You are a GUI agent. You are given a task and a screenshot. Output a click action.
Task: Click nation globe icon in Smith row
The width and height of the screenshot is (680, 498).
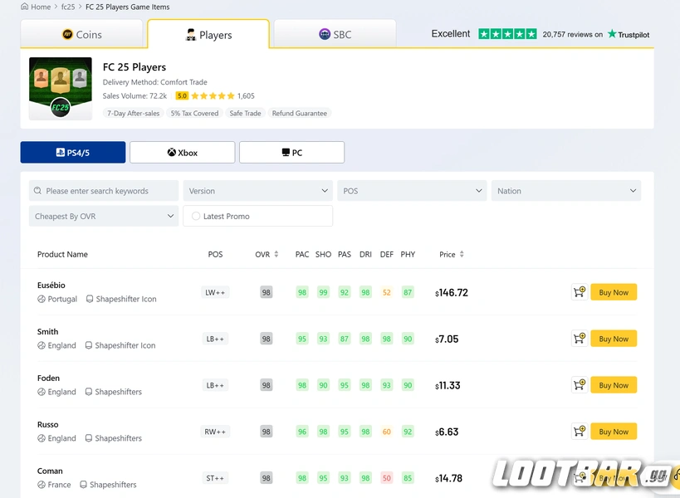pyautogui.click(x=42, y=345)
